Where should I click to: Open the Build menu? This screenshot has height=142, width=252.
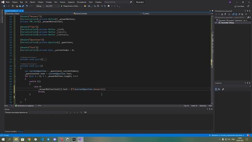click(41, 2)
